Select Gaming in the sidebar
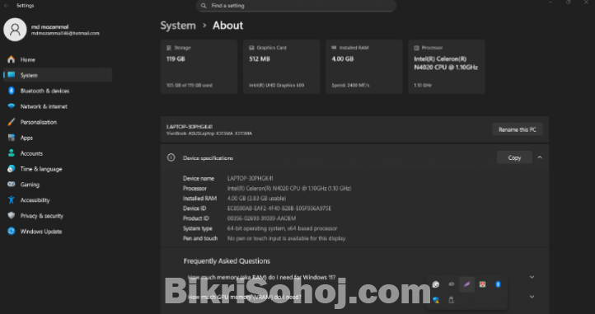The image size is (595, 314). coord(58,184)
